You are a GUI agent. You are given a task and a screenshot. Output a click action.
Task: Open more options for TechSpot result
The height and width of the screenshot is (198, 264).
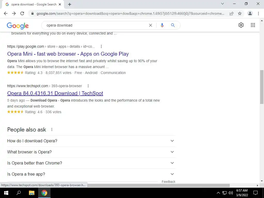pos(88,86)
